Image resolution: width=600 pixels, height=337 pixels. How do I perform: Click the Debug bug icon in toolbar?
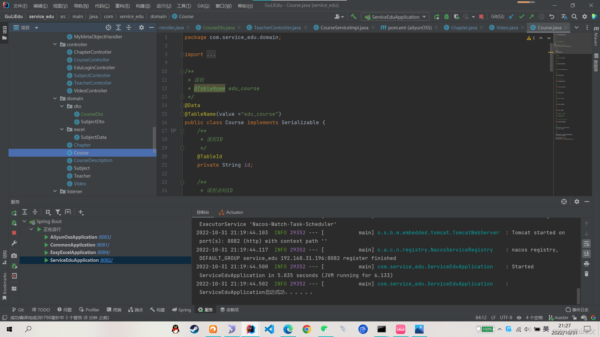(x=447, y=17)
